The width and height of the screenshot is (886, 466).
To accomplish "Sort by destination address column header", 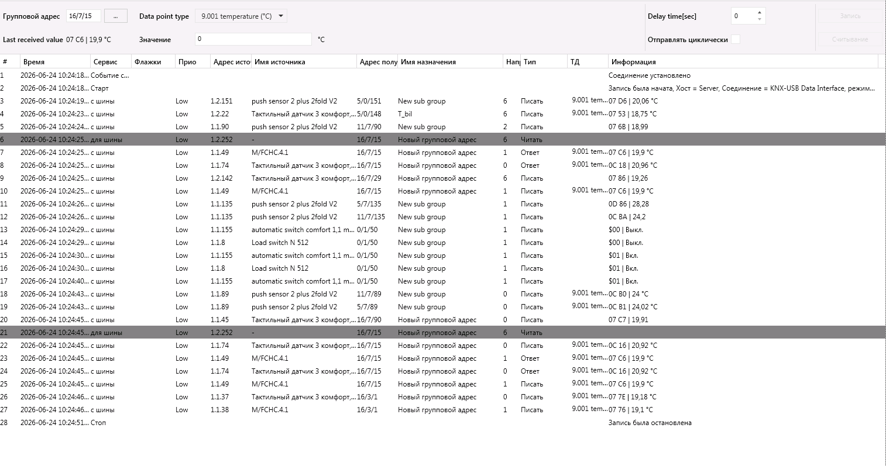I will coord(377,61).
